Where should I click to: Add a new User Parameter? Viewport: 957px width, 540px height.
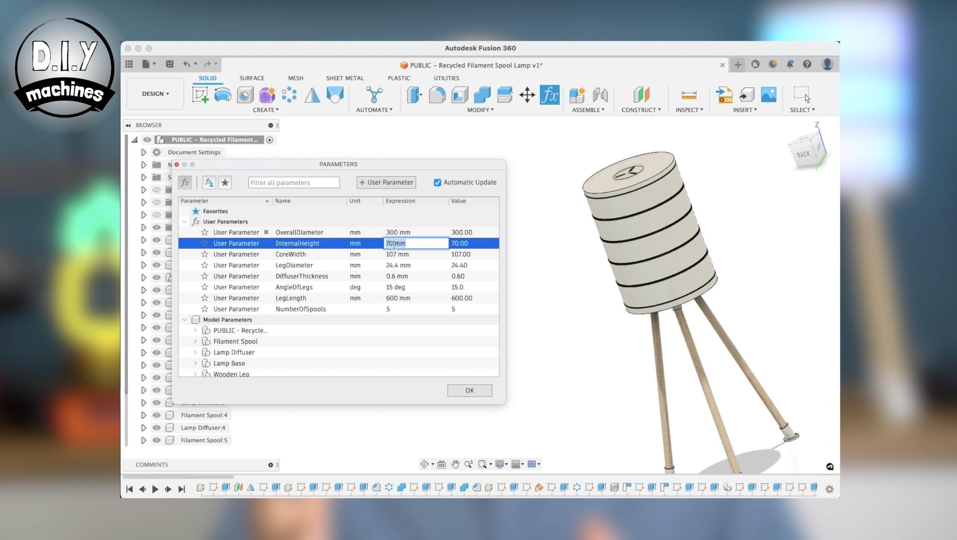pyautogui.click(x=386, y=183)
